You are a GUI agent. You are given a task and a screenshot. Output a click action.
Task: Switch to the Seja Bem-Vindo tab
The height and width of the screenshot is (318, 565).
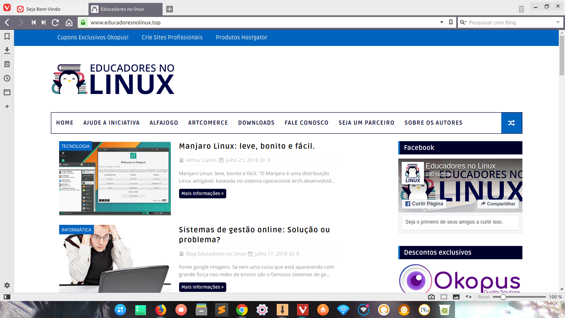(51, 9)
